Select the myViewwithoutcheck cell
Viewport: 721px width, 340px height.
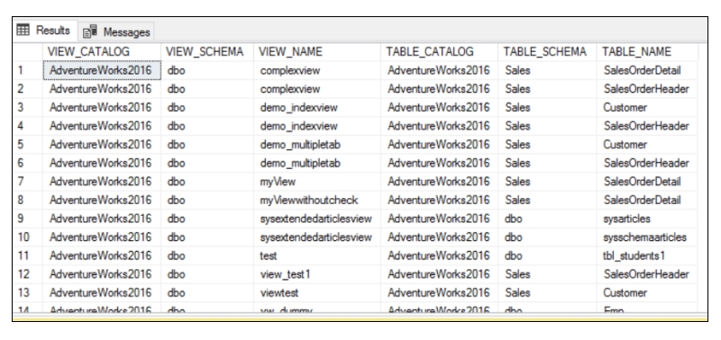317,200
